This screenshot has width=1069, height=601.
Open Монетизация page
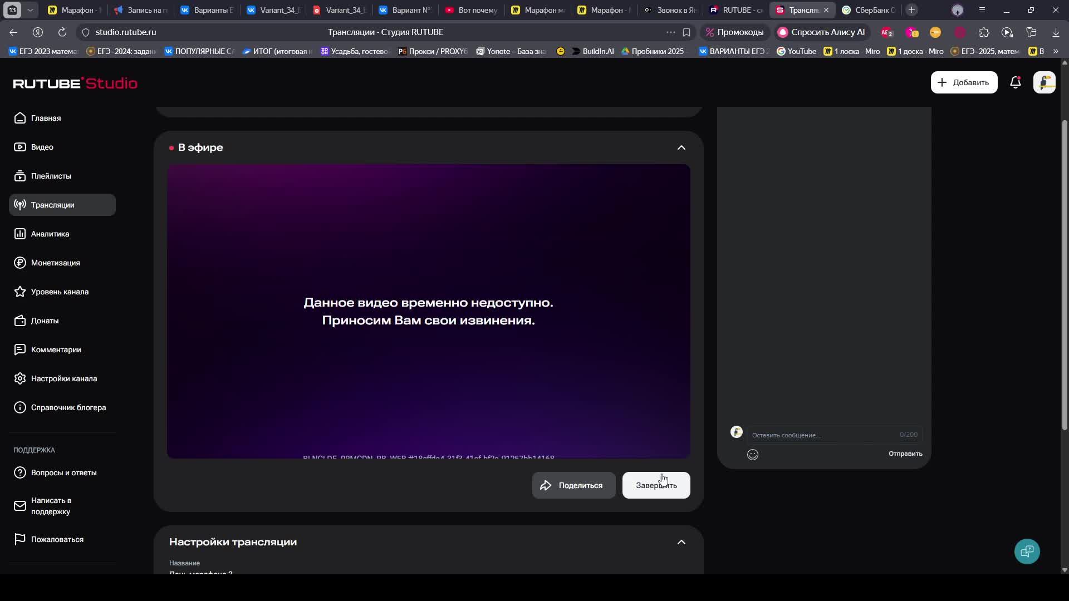62,263
